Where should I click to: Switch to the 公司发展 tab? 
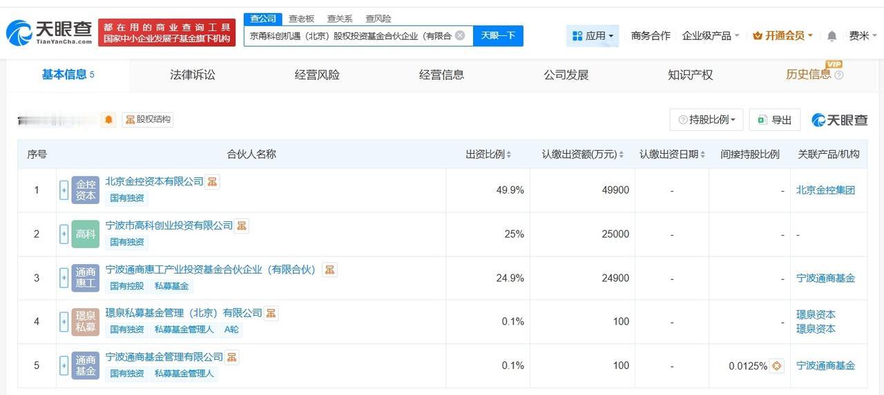(566, 75)
